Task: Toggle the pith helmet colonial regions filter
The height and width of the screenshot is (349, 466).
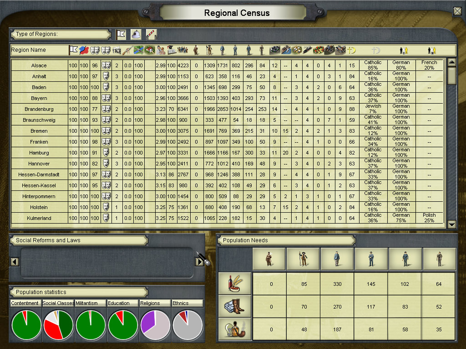Action: click(136, 35)
